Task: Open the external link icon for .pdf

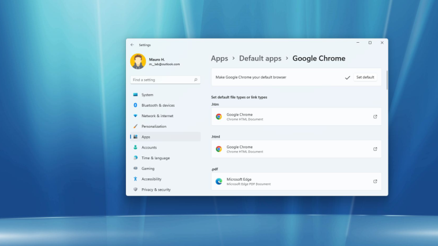Action: (375, 181)
